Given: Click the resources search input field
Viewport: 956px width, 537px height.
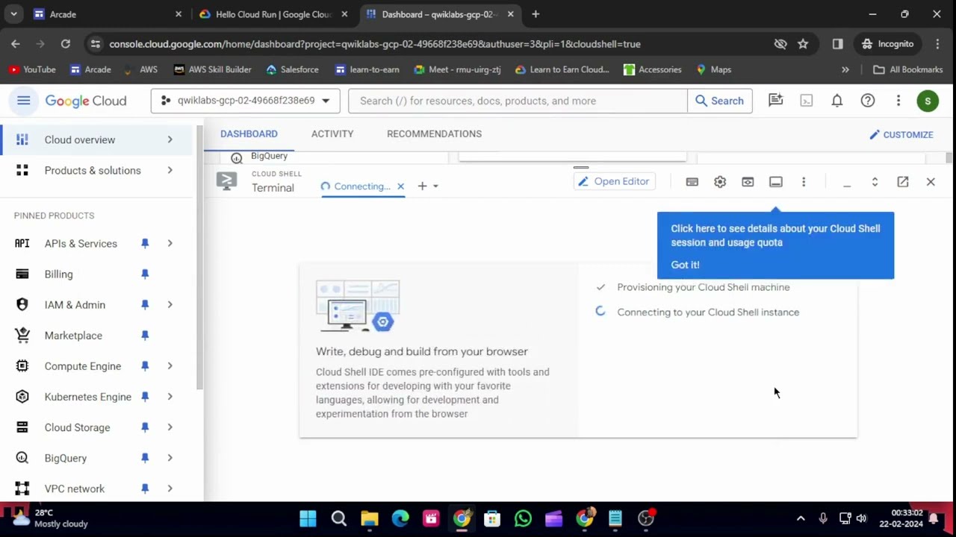Looking at the screenshot, I should (518, 101).
